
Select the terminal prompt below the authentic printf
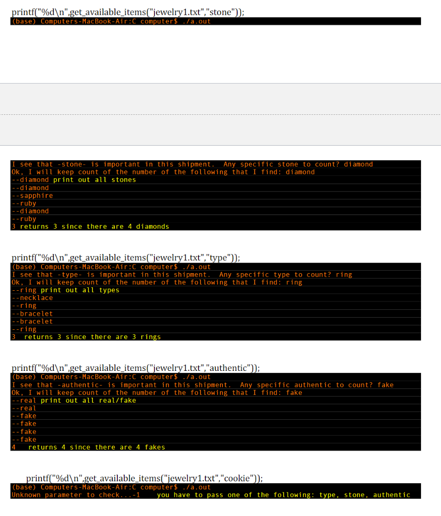point(111,377)
